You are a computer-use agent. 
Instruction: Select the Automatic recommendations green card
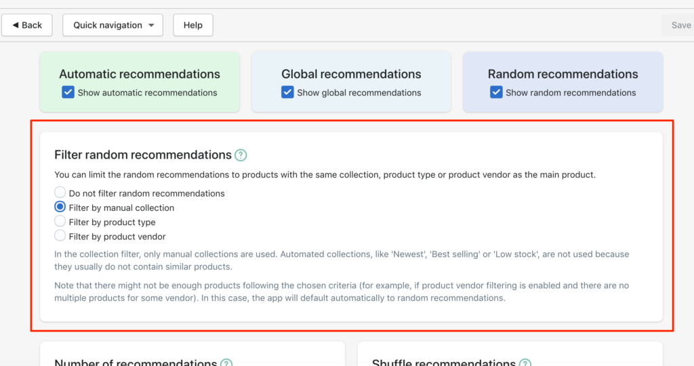(x=140, y=82)
